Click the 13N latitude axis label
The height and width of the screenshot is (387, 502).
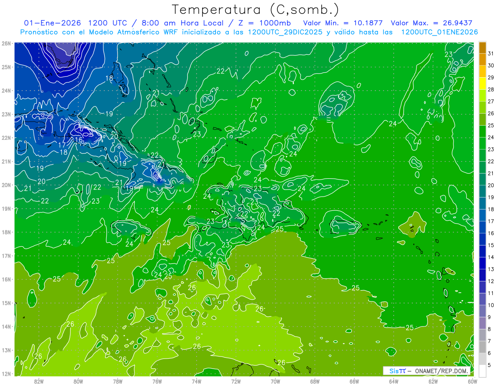point(6,350)
